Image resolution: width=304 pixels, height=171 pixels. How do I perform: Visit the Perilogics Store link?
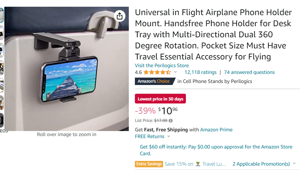pos(162,66)
